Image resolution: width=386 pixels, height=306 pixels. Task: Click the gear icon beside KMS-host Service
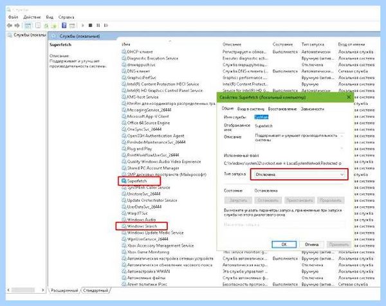124,97
